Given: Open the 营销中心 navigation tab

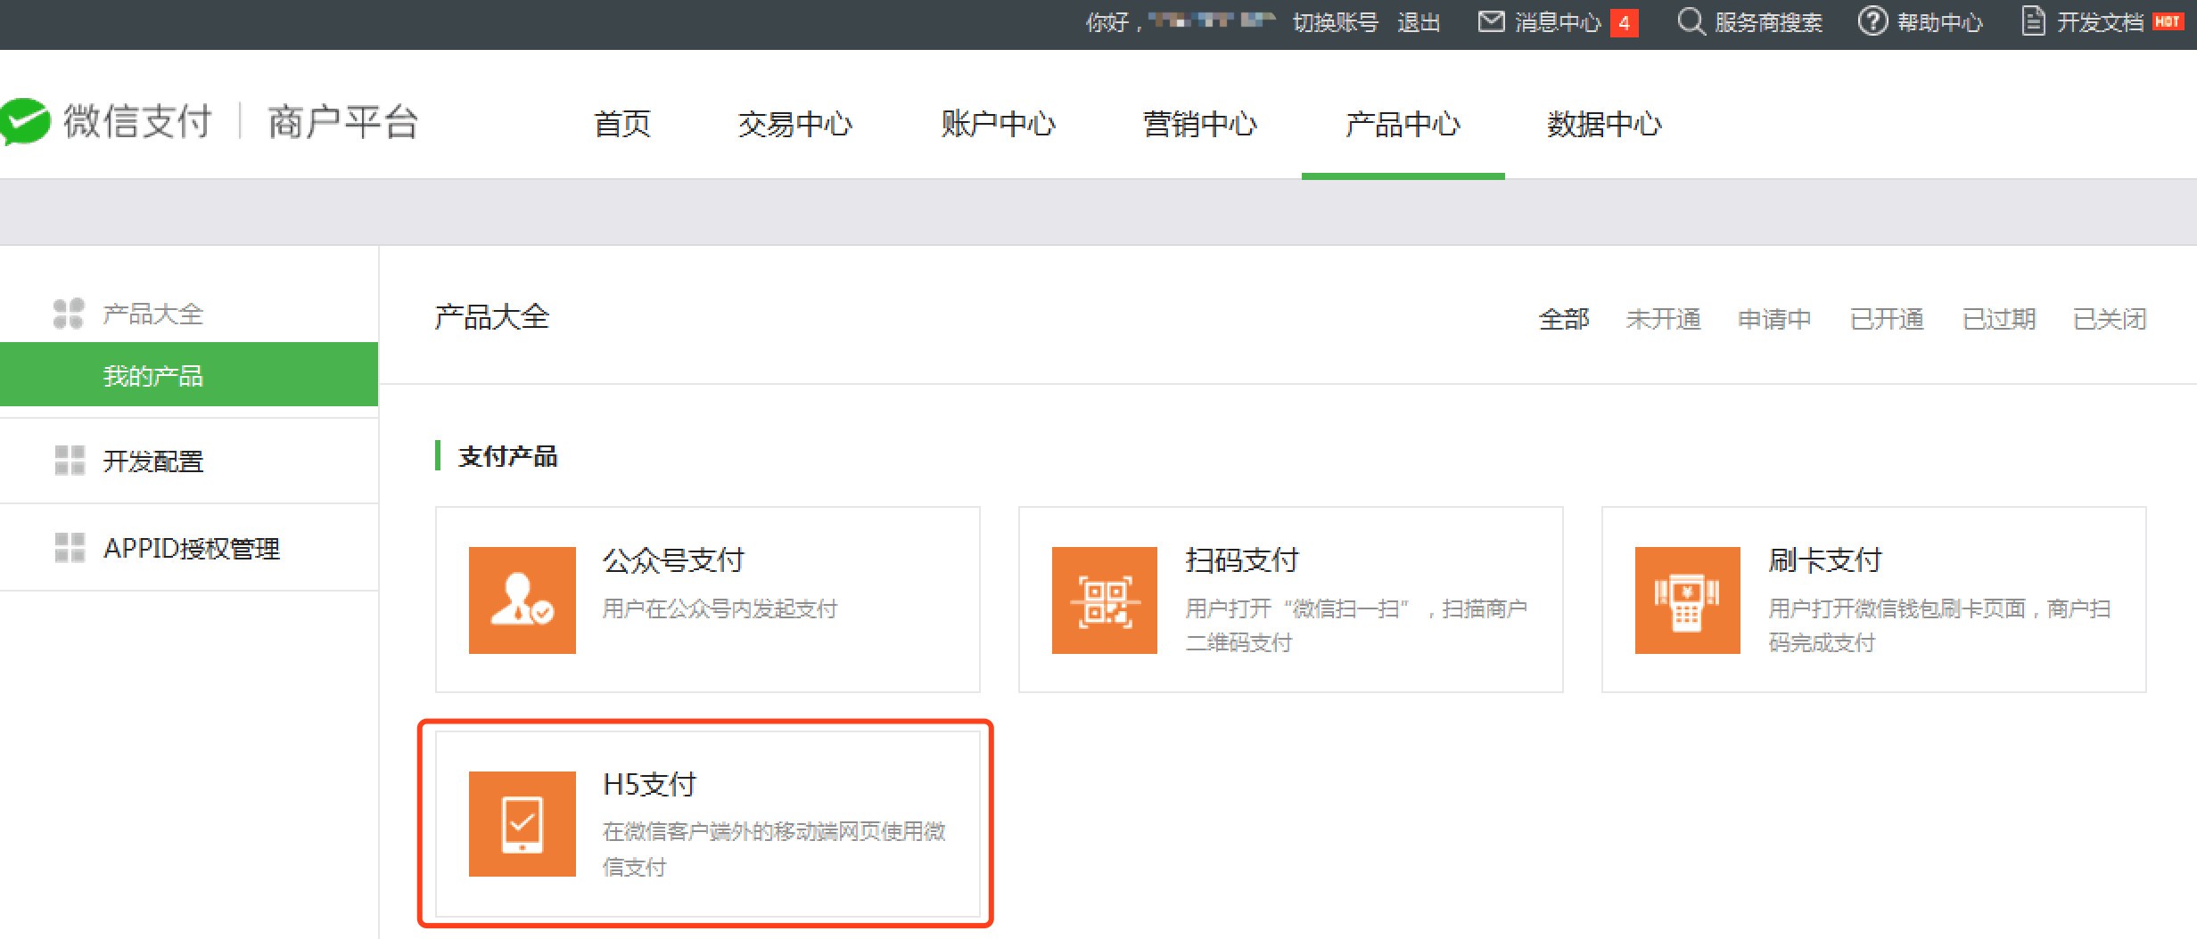Looking at the screenshot, I should click(x=1200, y=124).
